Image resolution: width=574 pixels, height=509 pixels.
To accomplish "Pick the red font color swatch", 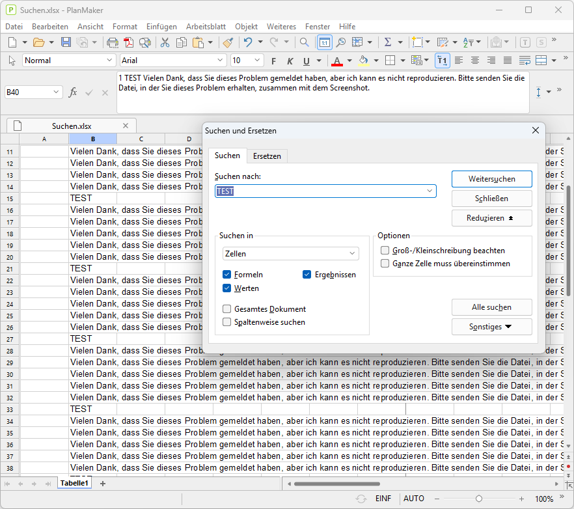I will tap(337, 61).
